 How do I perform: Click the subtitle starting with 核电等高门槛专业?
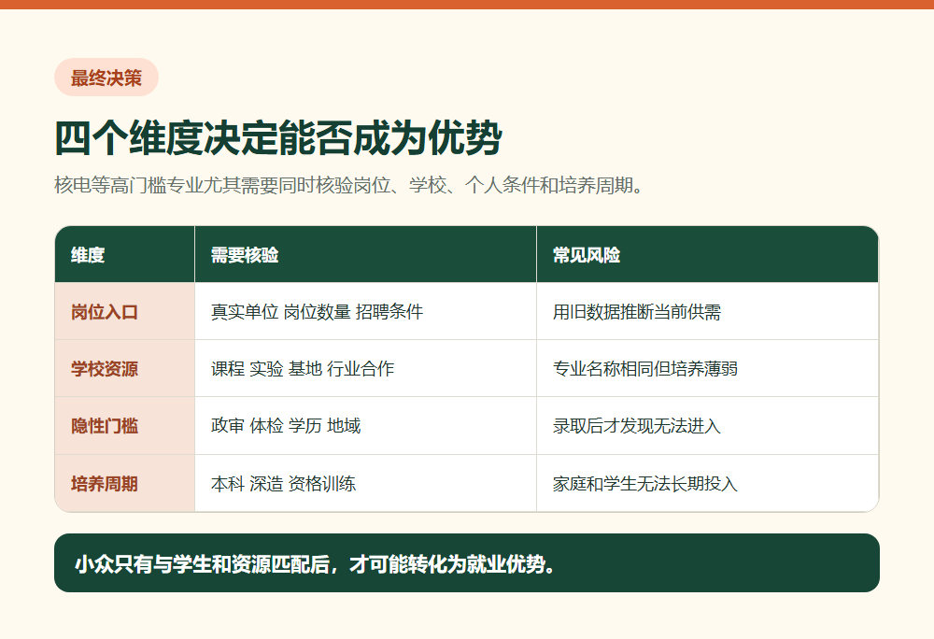(x=349, y=185)
